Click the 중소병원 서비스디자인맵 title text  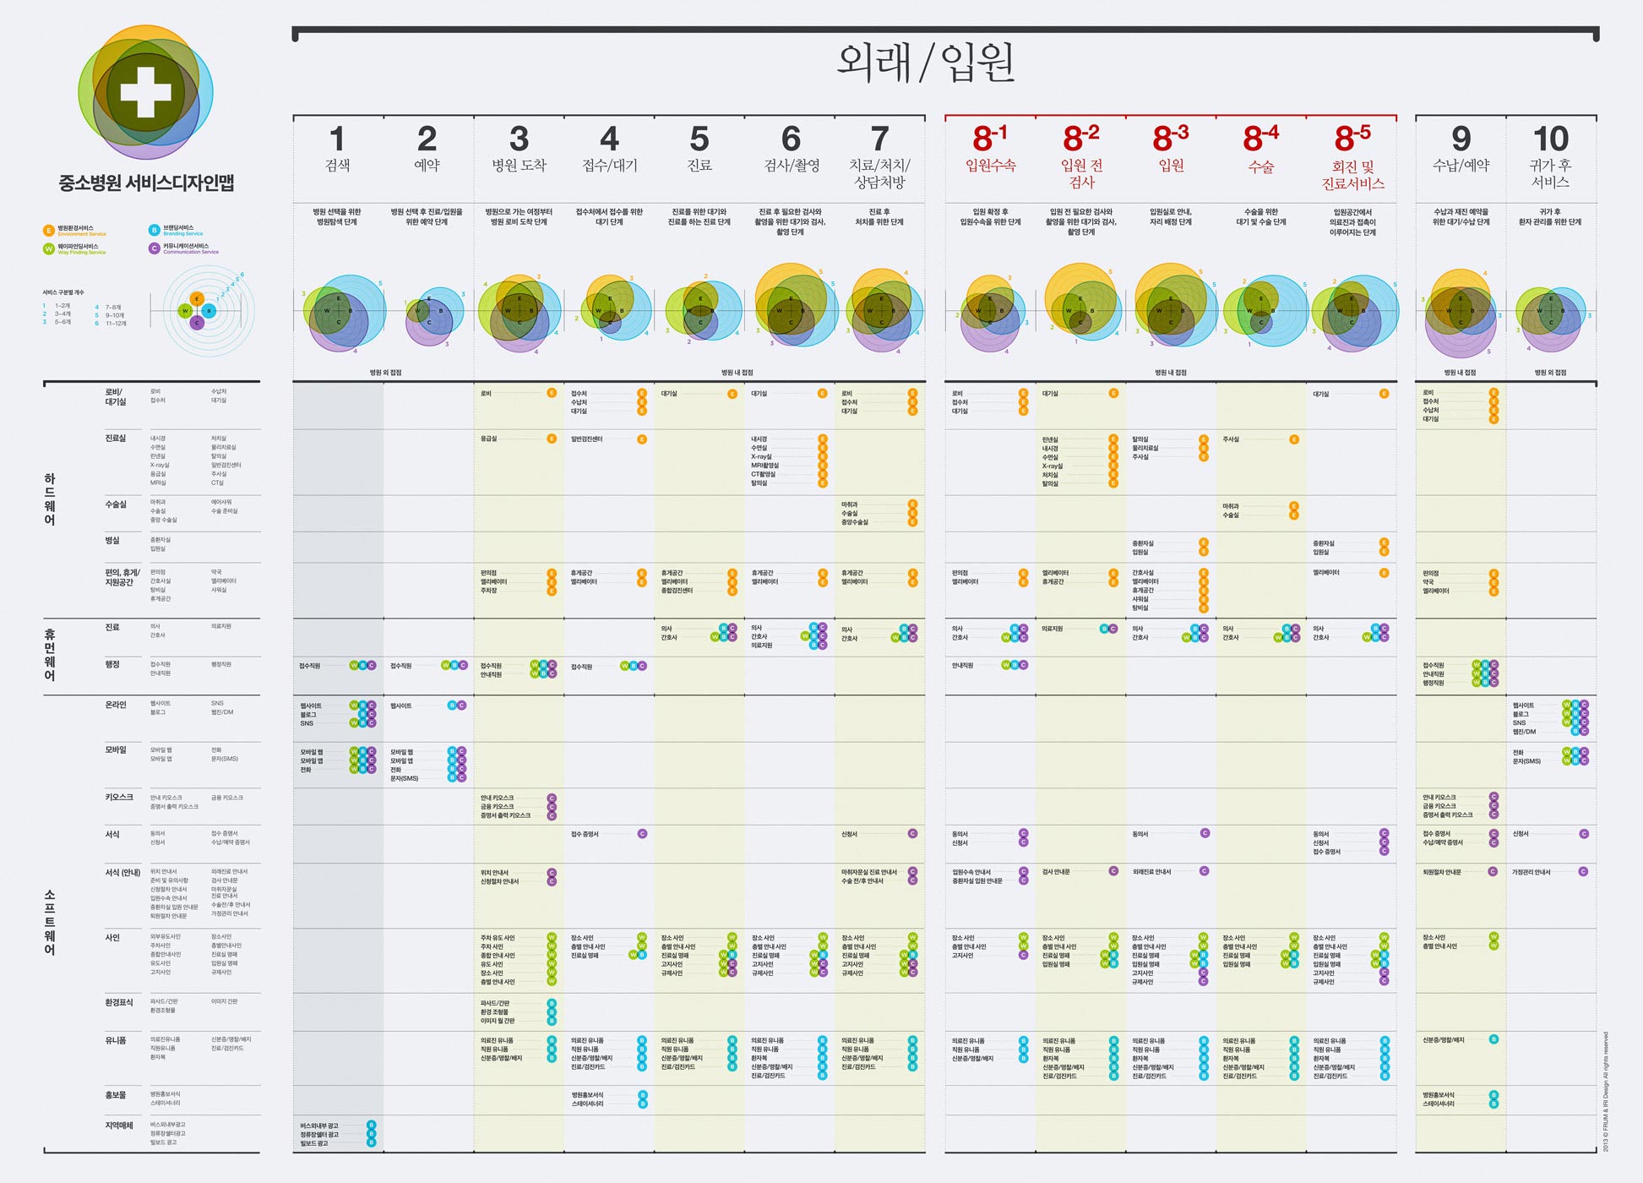click(x=146, y=183)
